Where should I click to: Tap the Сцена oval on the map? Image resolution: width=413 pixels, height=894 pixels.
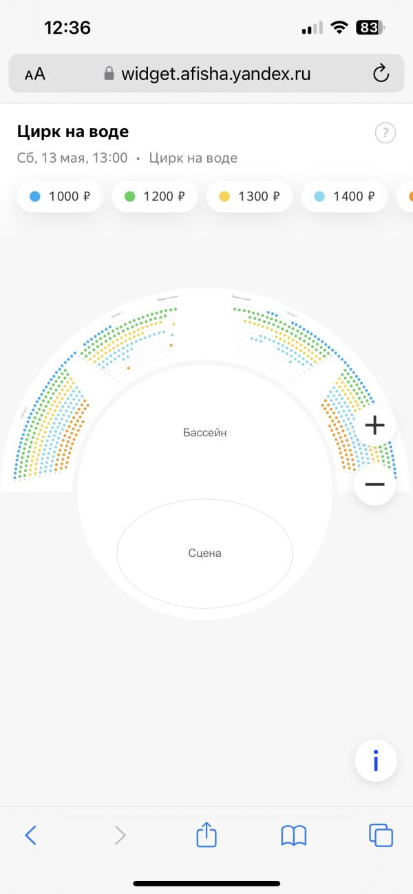coord(204,553)
